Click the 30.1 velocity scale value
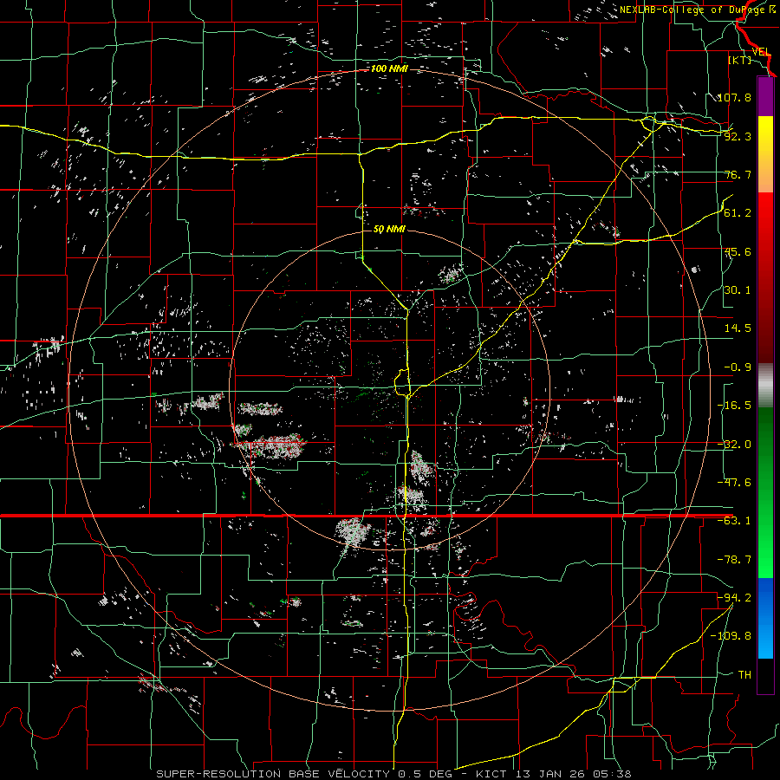780x780 pixels. 738,290
